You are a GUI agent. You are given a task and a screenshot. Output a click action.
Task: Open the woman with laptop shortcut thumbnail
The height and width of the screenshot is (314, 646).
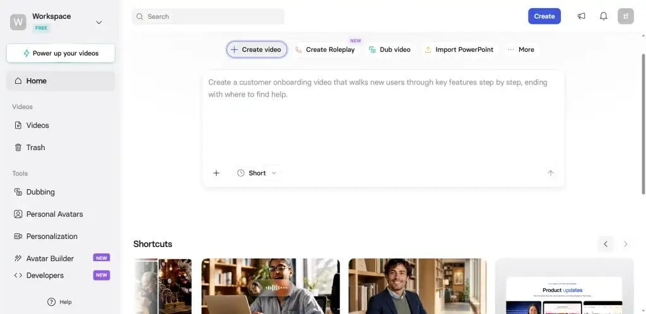271,286
